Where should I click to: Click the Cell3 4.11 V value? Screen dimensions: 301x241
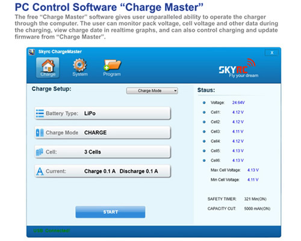coord(238,131)
